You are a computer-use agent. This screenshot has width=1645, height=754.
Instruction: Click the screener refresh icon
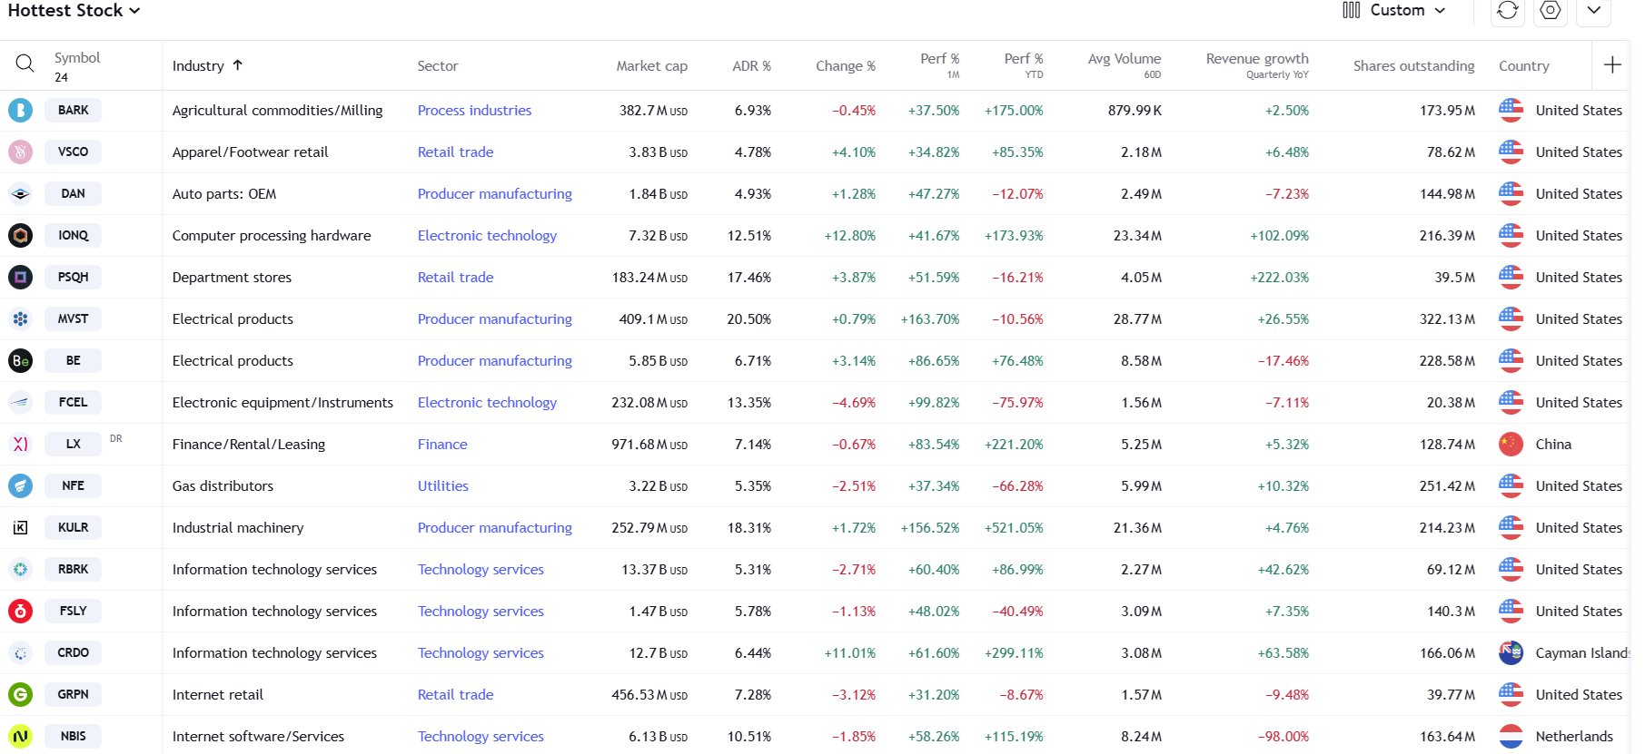pyautogui.click(x=1508, y=10)
